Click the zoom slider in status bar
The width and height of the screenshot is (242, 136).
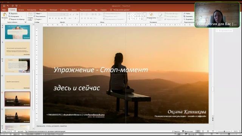tap(224, 131)
